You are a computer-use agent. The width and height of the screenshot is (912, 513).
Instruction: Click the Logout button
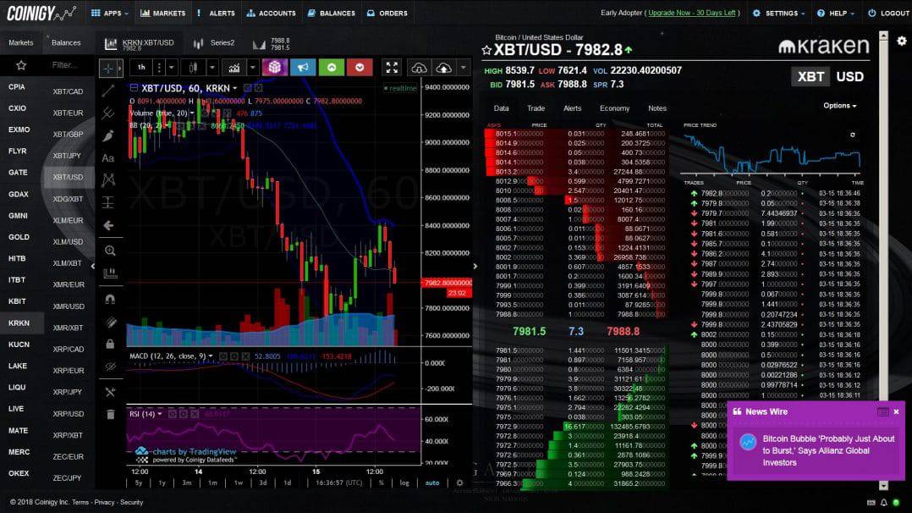coord(888,13)
